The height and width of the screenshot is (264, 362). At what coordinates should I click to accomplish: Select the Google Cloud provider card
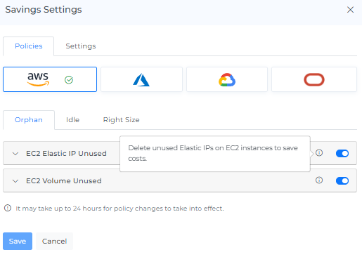pyautogui.click(x=227, y=79)
